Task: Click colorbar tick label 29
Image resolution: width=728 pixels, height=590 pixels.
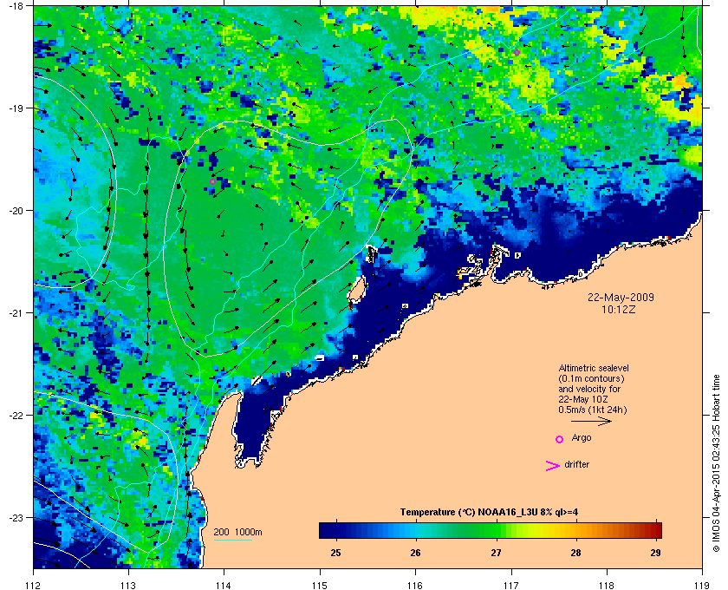Action: (x=655, y=553)
